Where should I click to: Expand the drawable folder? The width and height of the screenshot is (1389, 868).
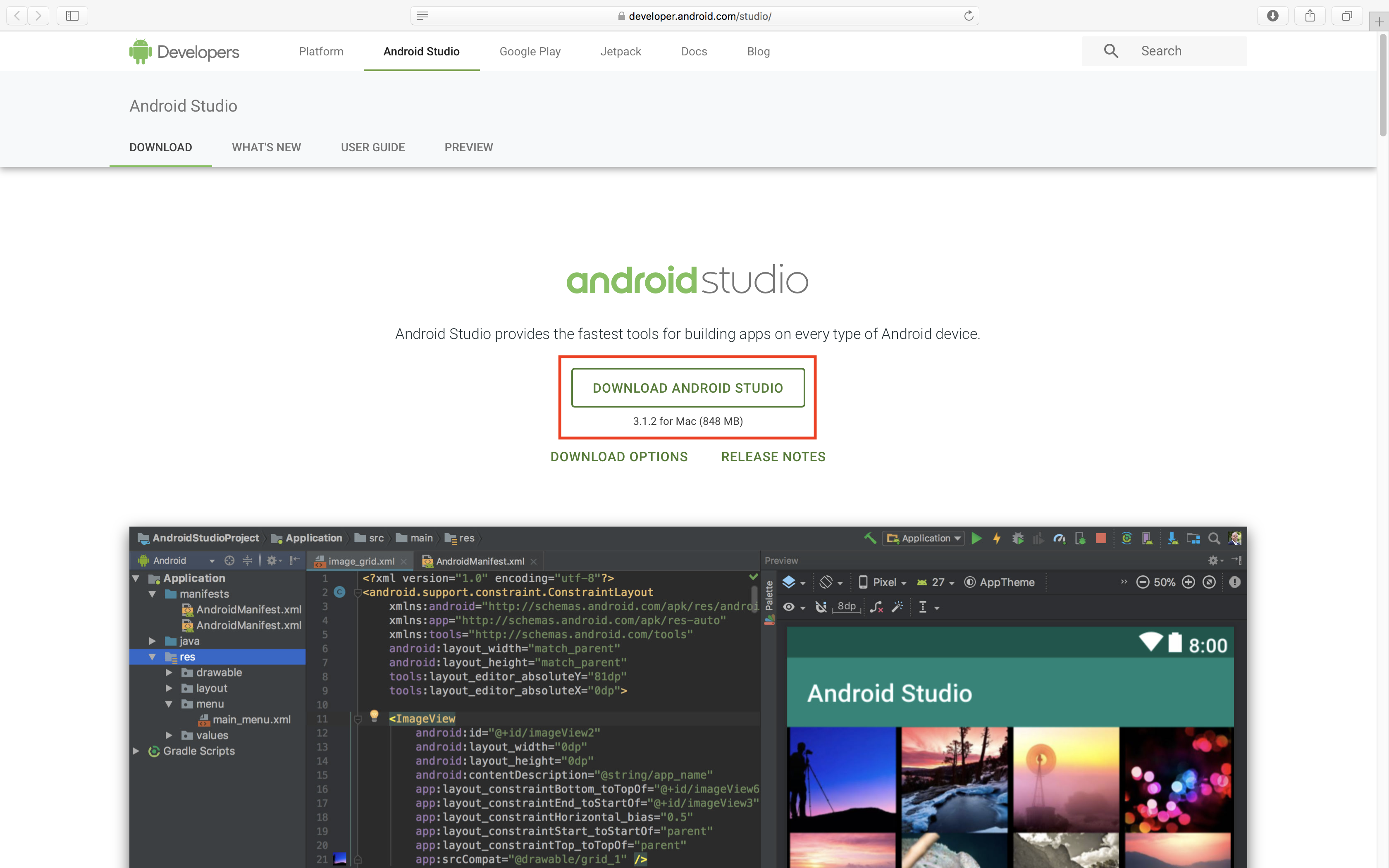tap(169, 672)
